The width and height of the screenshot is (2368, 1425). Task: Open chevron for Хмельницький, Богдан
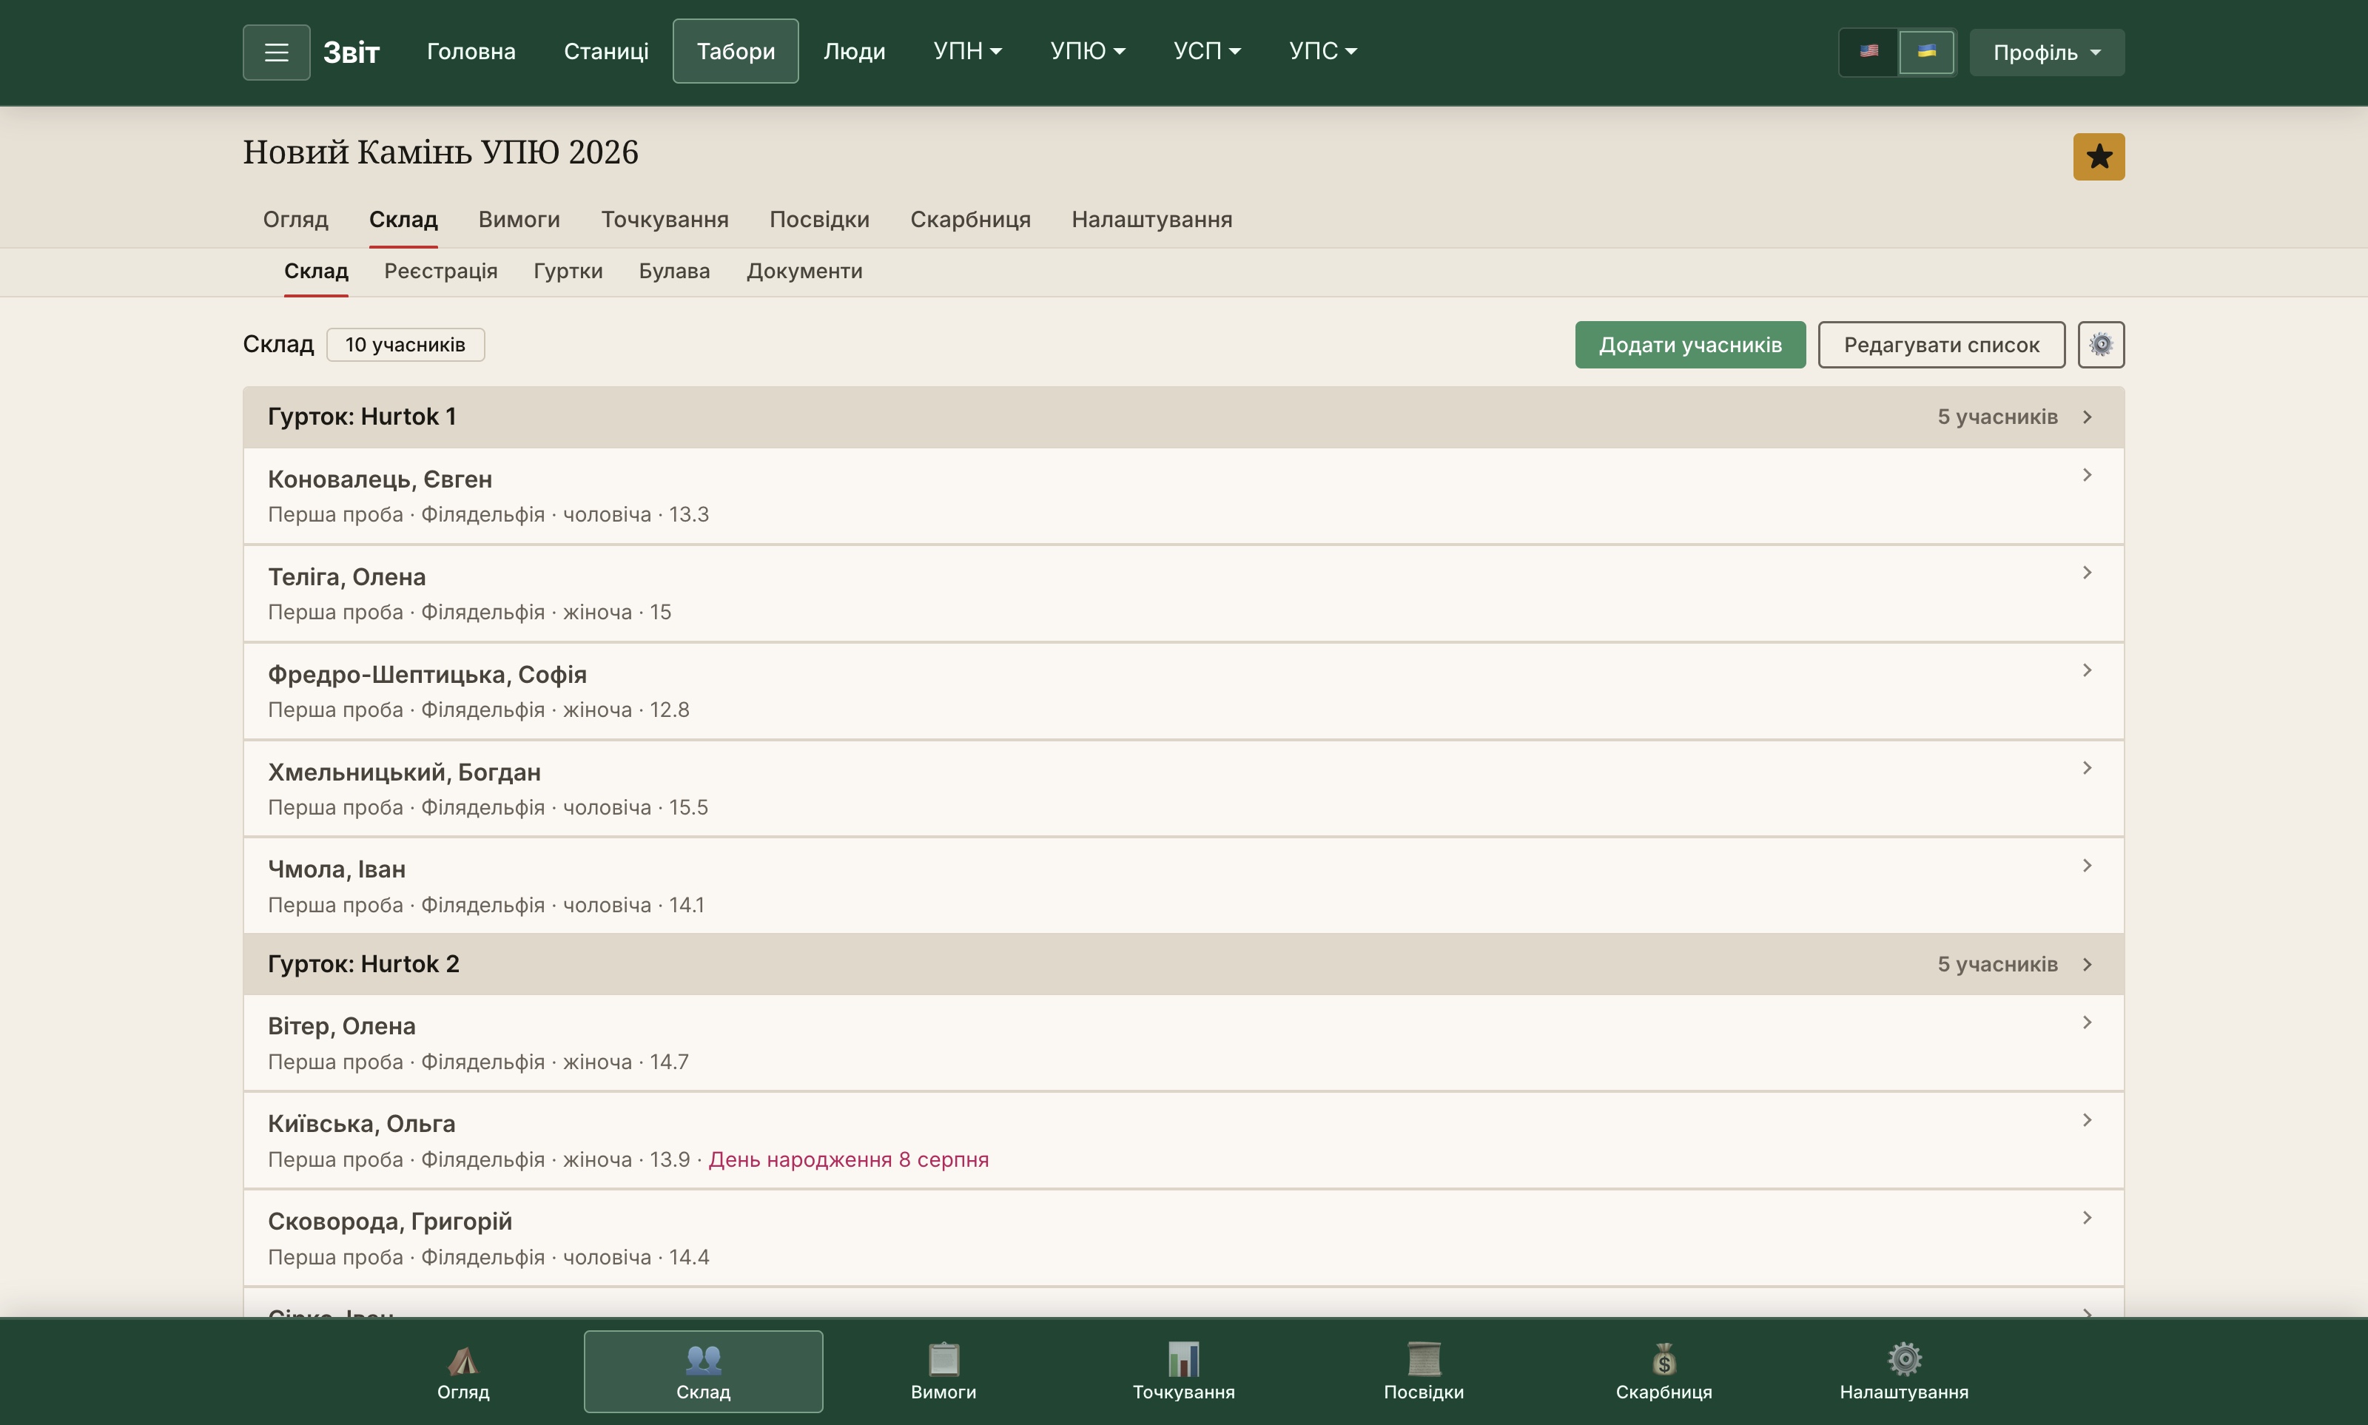(x=2087, y=768)
